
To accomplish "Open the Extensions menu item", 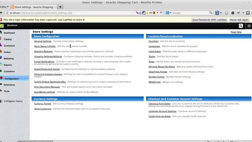I will [x=9, y=85].
